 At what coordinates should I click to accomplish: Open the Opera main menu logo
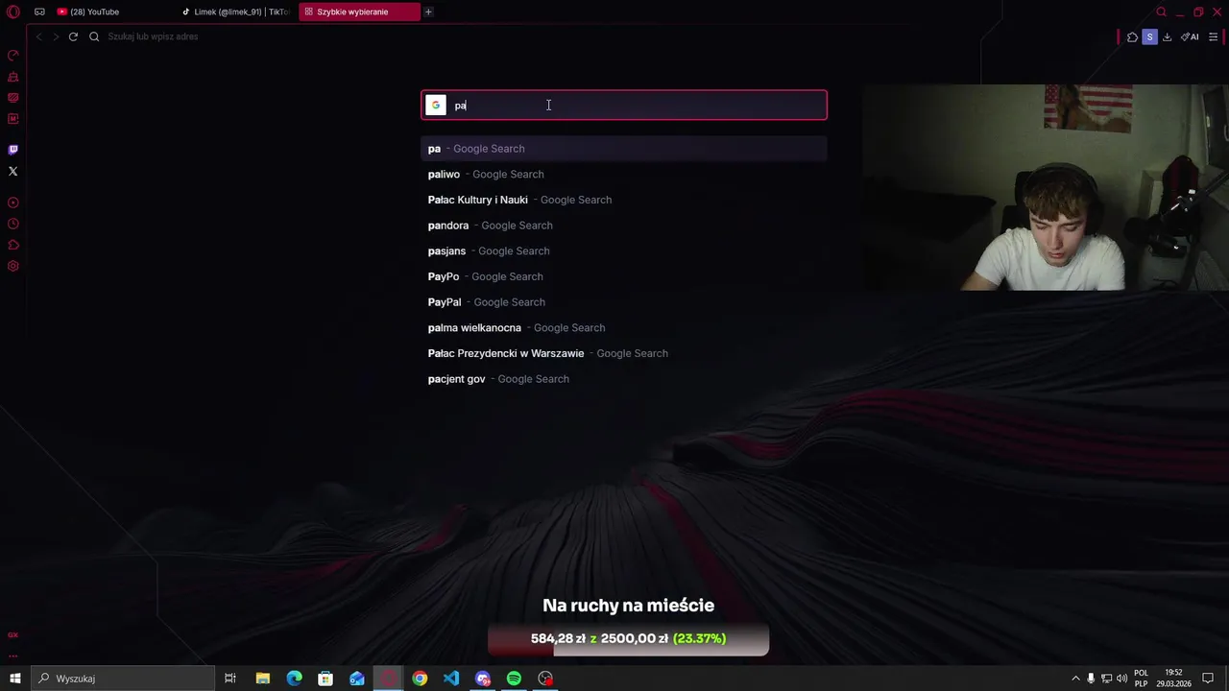click(13, 12)
